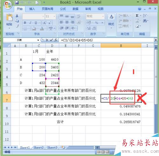Switch to the 公式 tab
This screenshot has width=159, height=156.
(x=63, y=9)
